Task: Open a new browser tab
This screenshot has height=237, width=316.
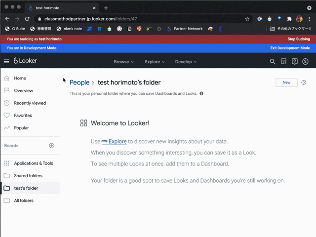Action: [x=106, y=8]
